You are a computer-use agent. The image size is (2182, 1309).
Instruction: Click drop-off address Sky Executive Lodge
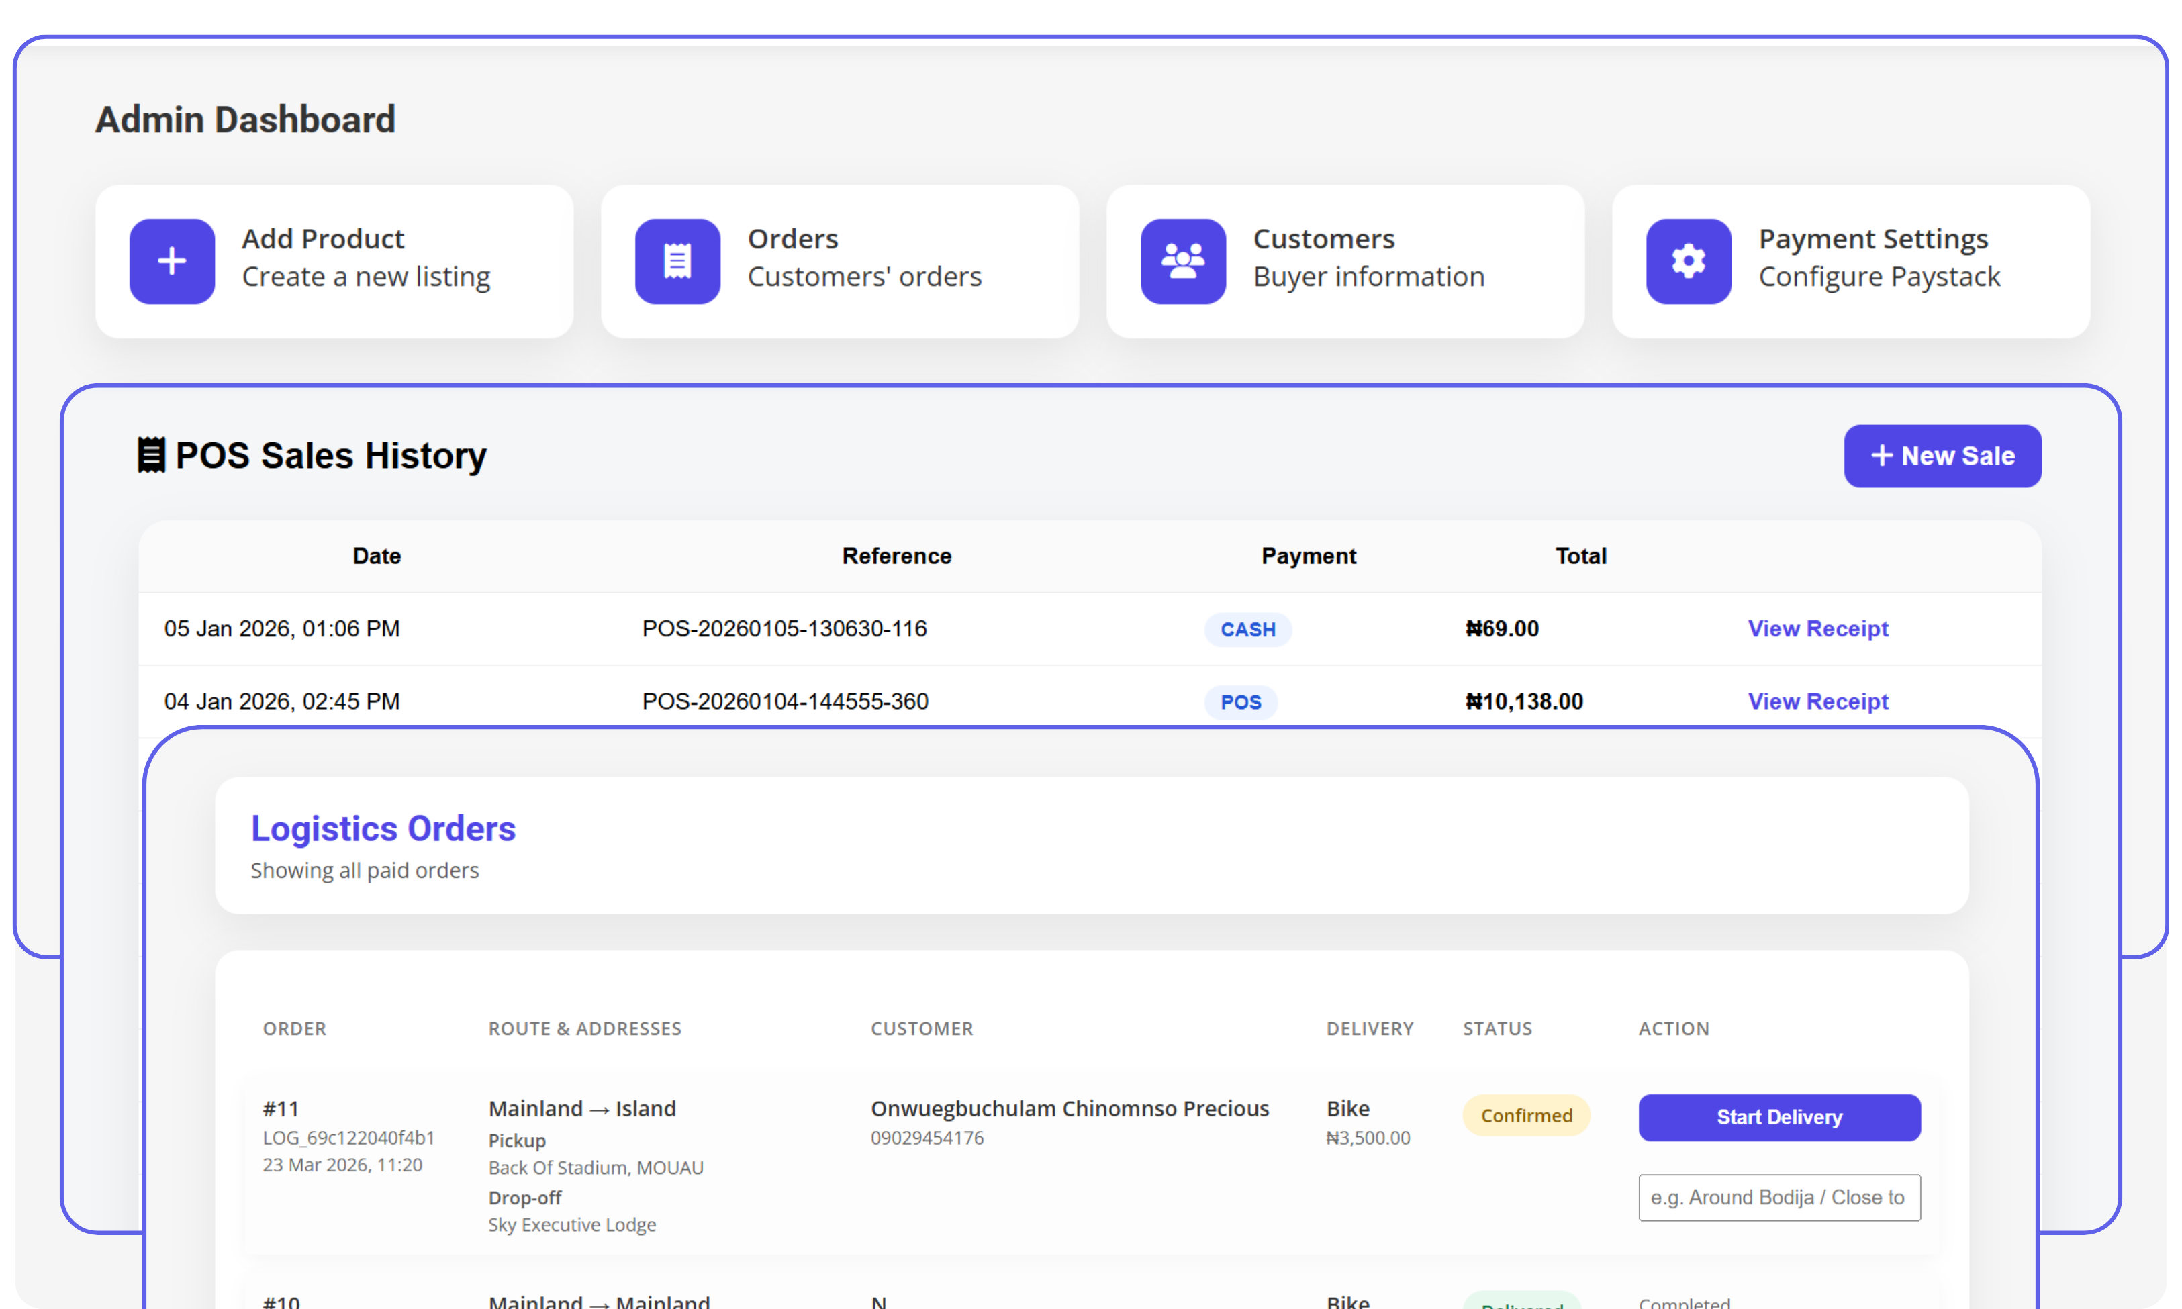pos(573,1225)
